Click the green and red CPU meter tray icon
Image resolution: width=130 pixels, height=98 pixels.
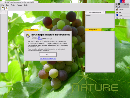point(119,4)
